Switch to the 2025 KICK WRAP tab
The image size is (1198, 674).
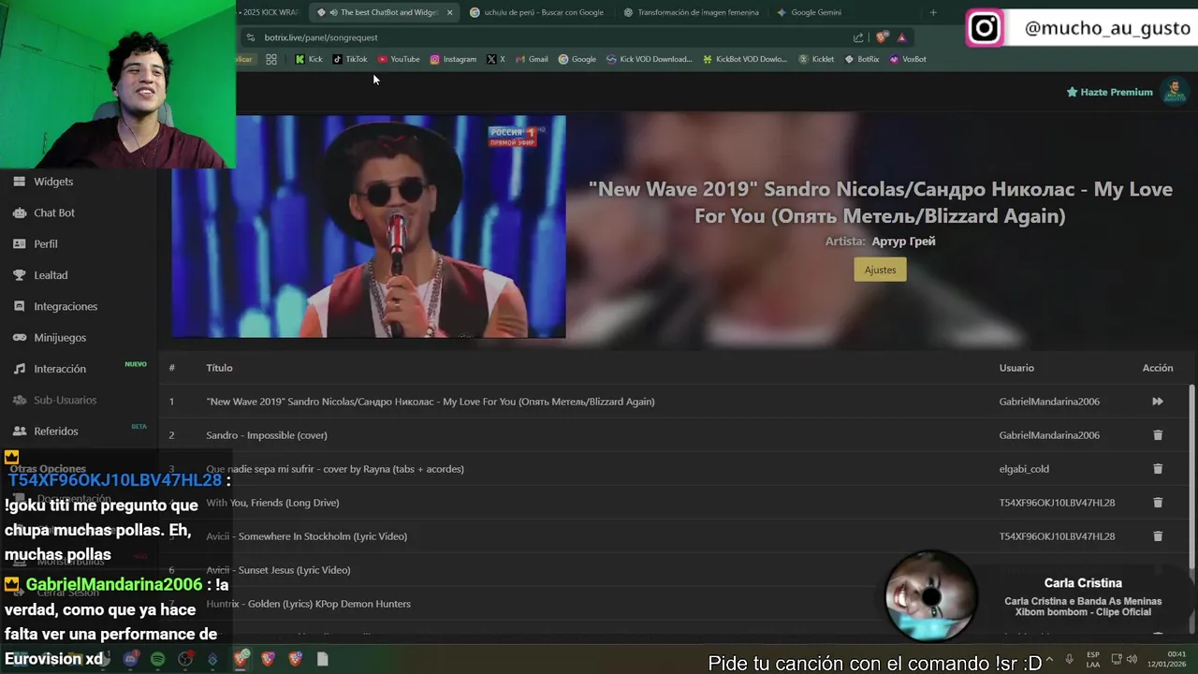(x=269, y=12)
